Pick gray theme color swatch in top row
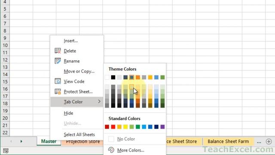275x155 pixels. (144, 77)
